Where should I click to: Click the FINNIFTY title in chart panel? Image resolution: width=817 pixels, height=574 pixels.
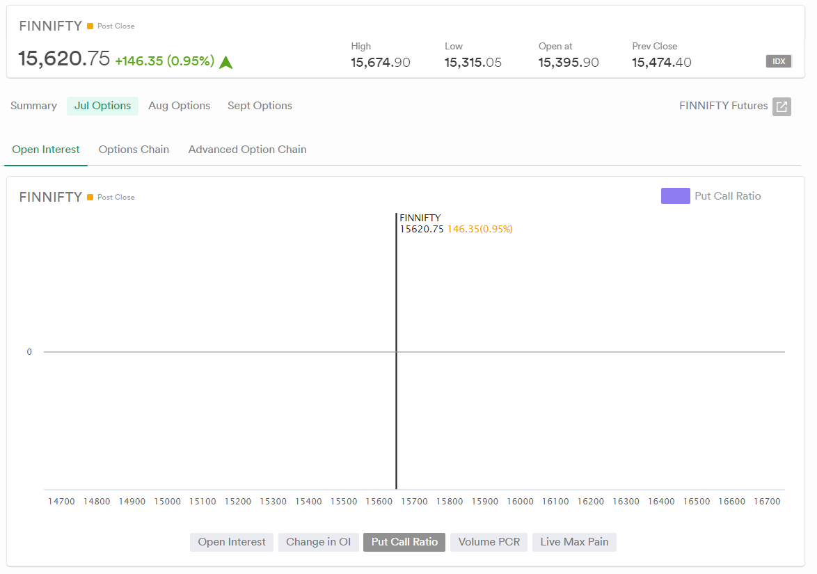coord(51,198)
